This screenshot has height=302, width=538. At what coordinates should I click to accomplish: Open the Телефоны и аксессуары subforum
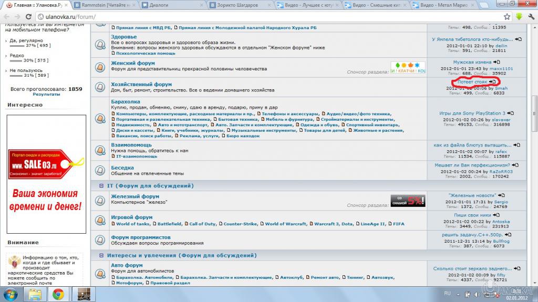(x=290, y=113)
